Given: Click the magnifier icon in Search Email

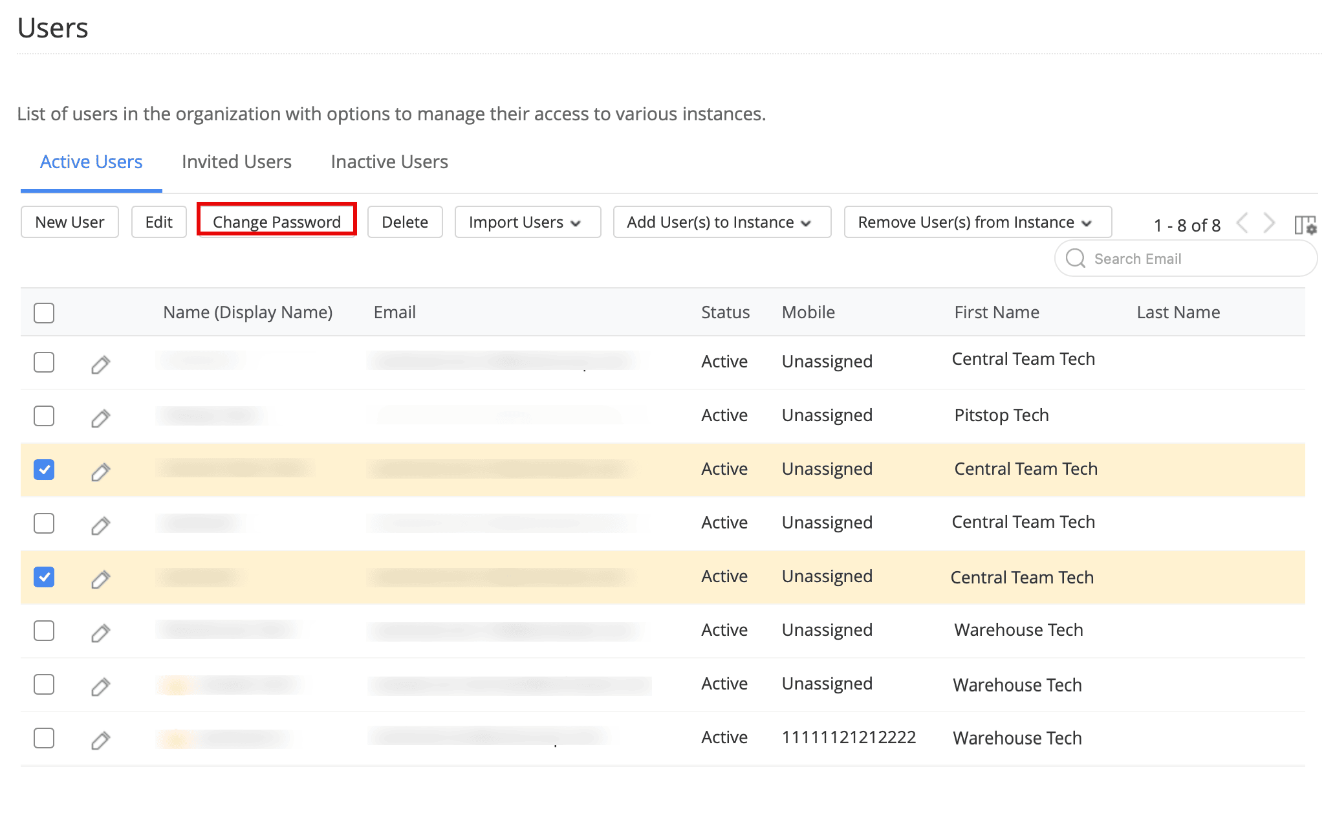Looking at the screenshot, I should coord(1076,259).
